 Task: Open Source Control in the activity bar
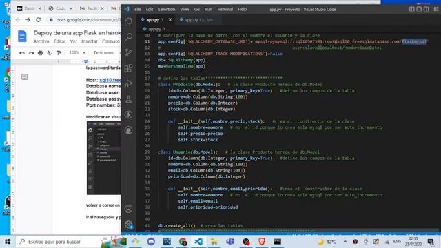(x=129, y=52)
